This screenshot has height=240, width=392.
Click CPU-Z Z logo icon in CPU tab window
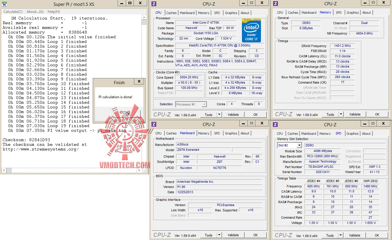pyautogui.click(x=154, y=4)
